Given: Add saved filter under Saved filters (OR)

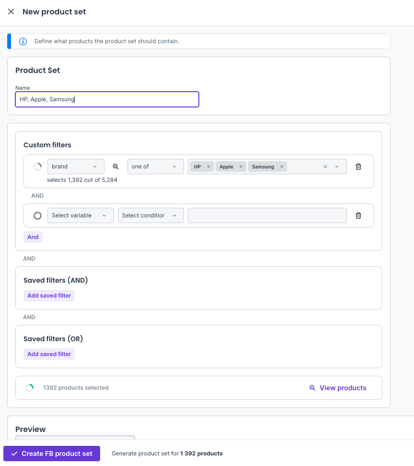Looking at the screenshot, I should pyautogui.click(x=49, y=354).
